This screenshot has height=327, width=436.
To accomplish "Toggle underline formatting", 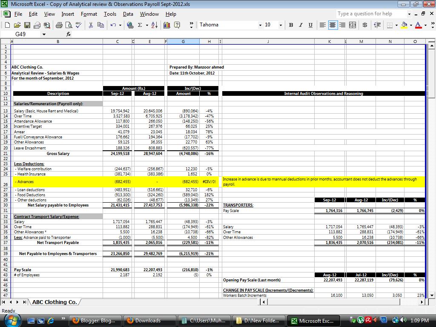I will tap(310, 25).
